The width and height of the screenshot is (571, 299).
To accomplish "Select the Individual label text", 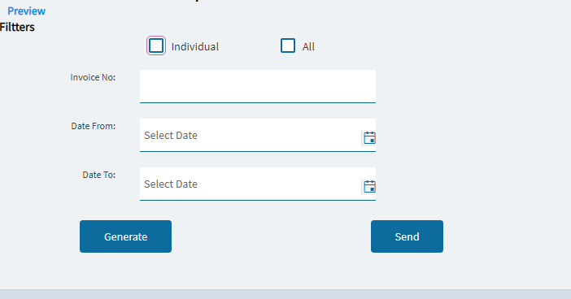I will pyautogui.click(x=195, y=46).
